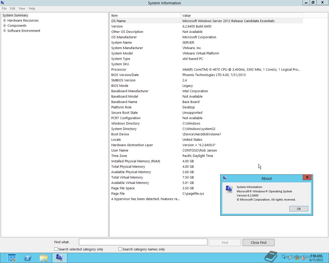Viewport: 329px width, 263px height.
Task: Open File Explorer from the taskbar
Action: tap(44, 258)
